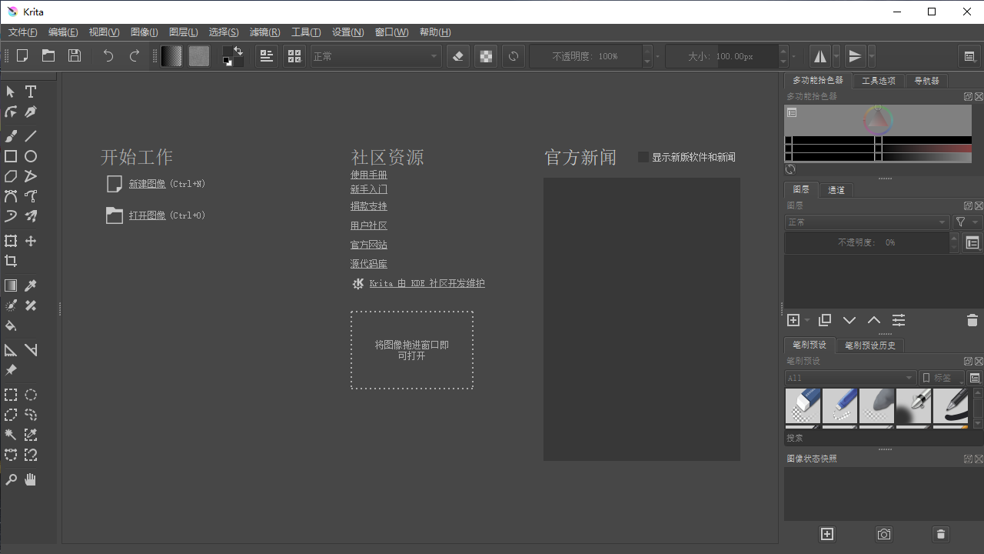Switch to the 通道 tab
This screenshot has width=984, height=554.
point(836,189)
